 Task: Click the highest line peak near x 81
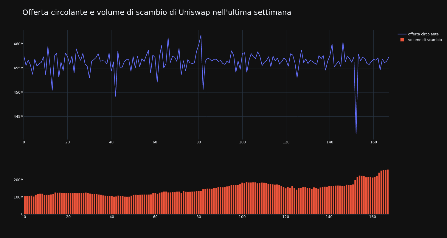pyautogui.click(x=201, y=35)
